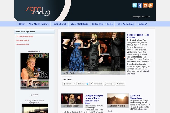Image resolution: width=170 pixels, height=113 pixels.
Task: Open New Music Reviews menu item
Action: click(39, 24)
